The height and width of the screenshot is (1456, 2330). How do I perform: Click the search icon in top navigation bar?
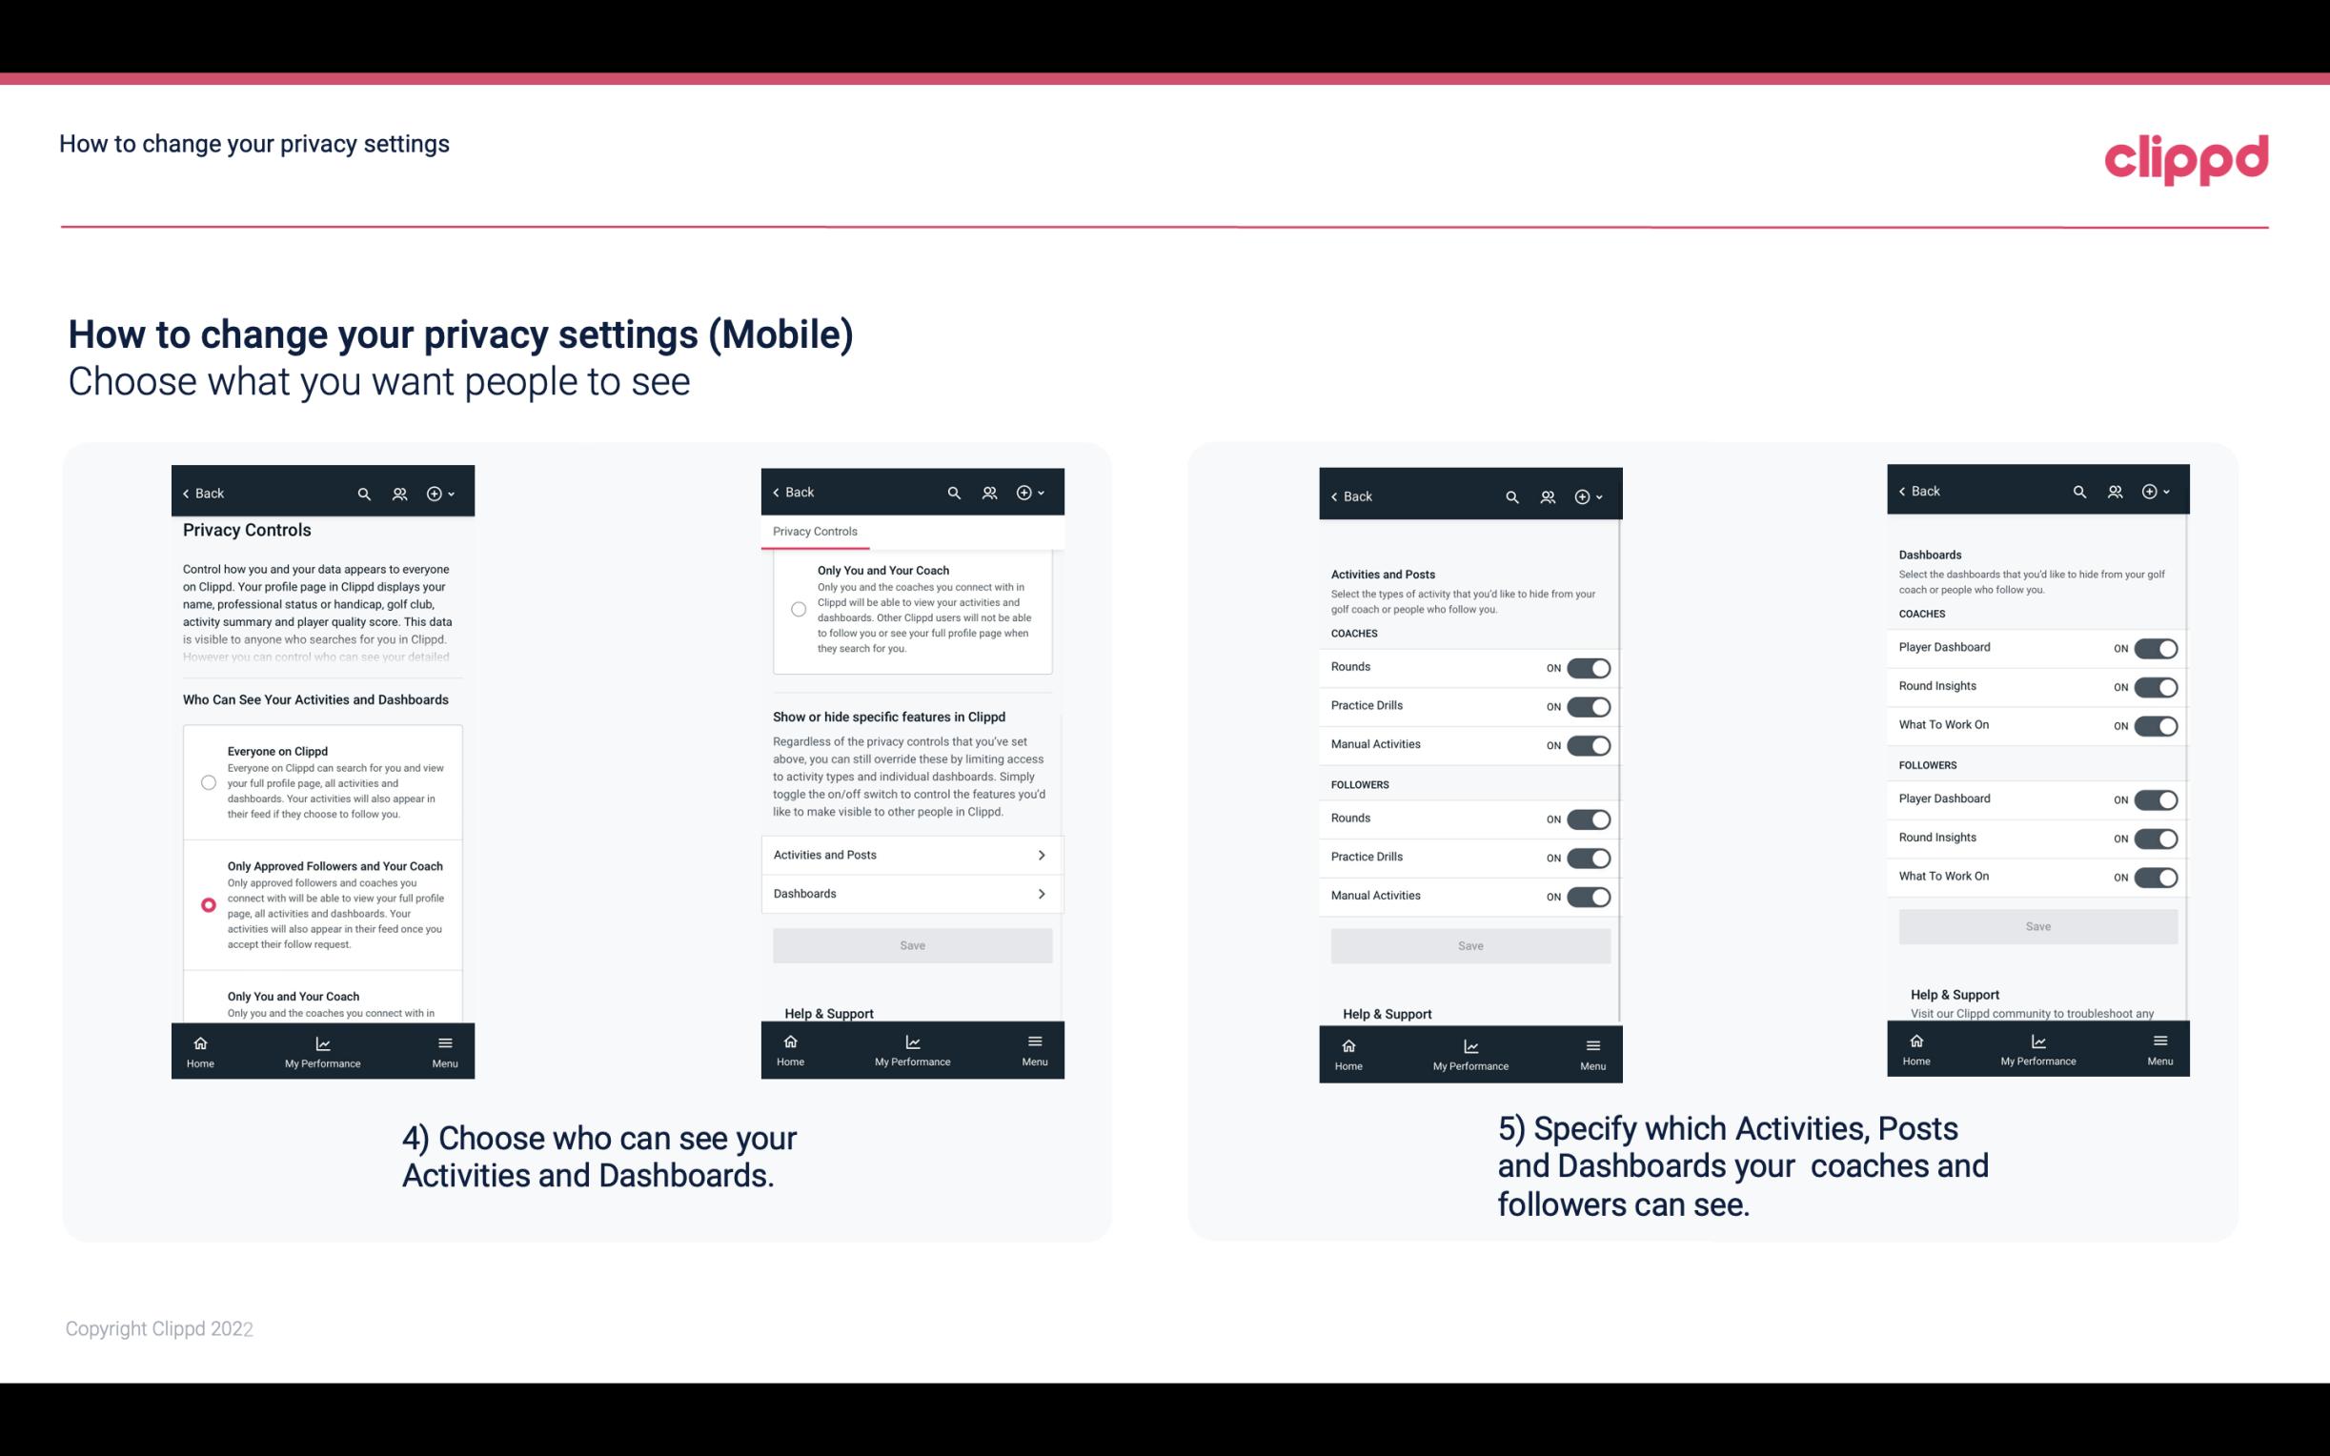coord(364,492)
